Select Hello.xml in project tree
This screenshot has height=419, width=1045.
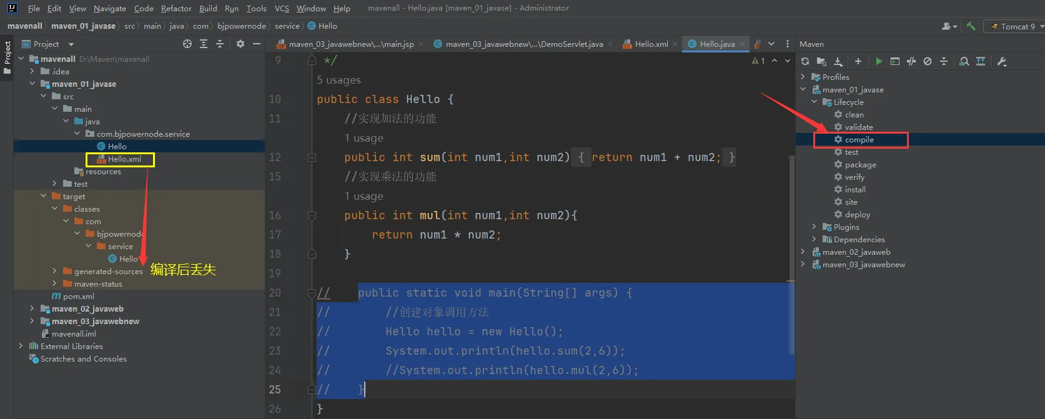point(124,159)
